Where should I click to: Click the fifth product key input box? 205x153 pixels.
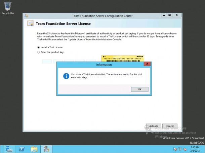[x=91, y=61]
